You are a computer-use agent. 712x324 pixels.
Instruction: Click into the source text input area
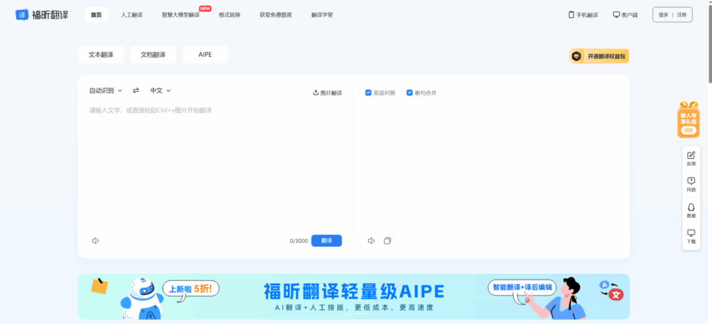point(216,168)
